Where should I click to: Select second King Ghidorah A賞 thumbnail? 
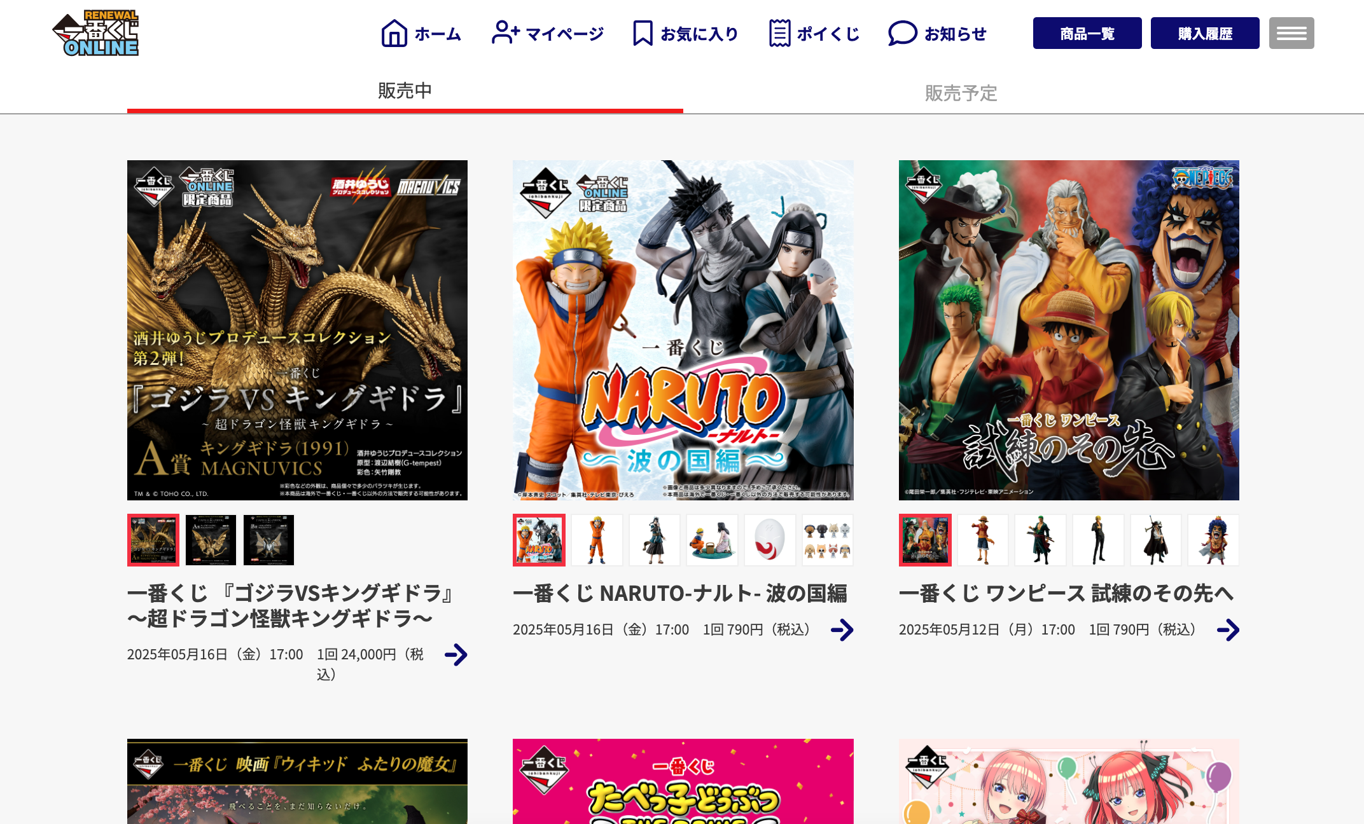pos(211,540)
